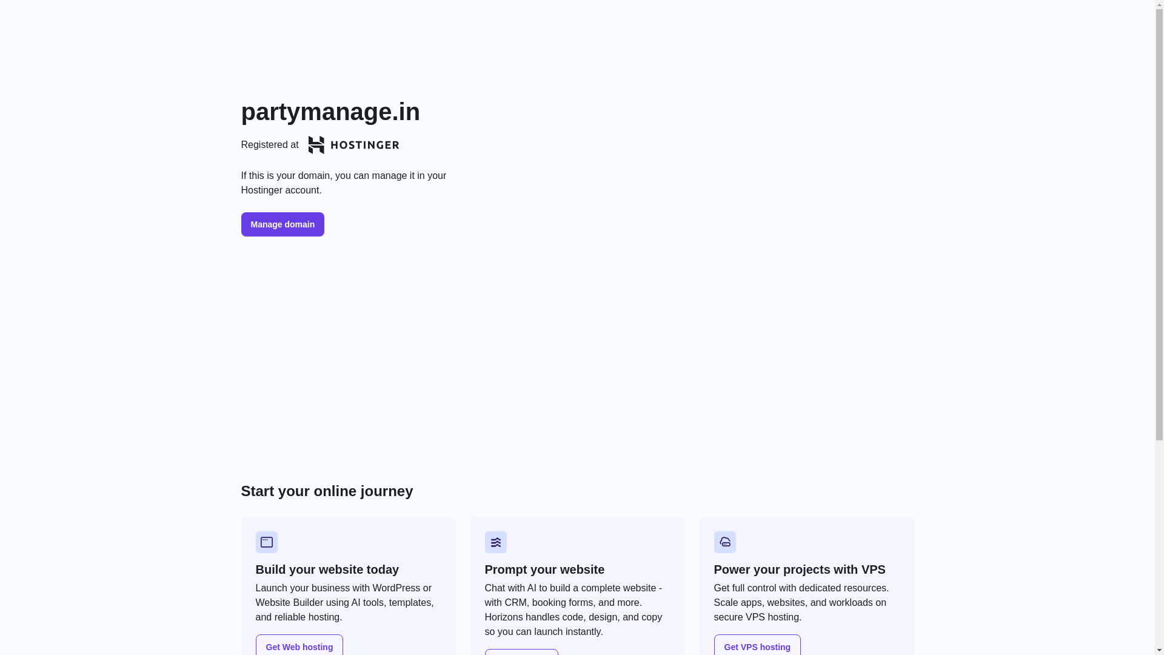The width and height of the screenshot is (1164, 655).
Task: Click the VPS cloud server icon
Action: click(724, 542)
